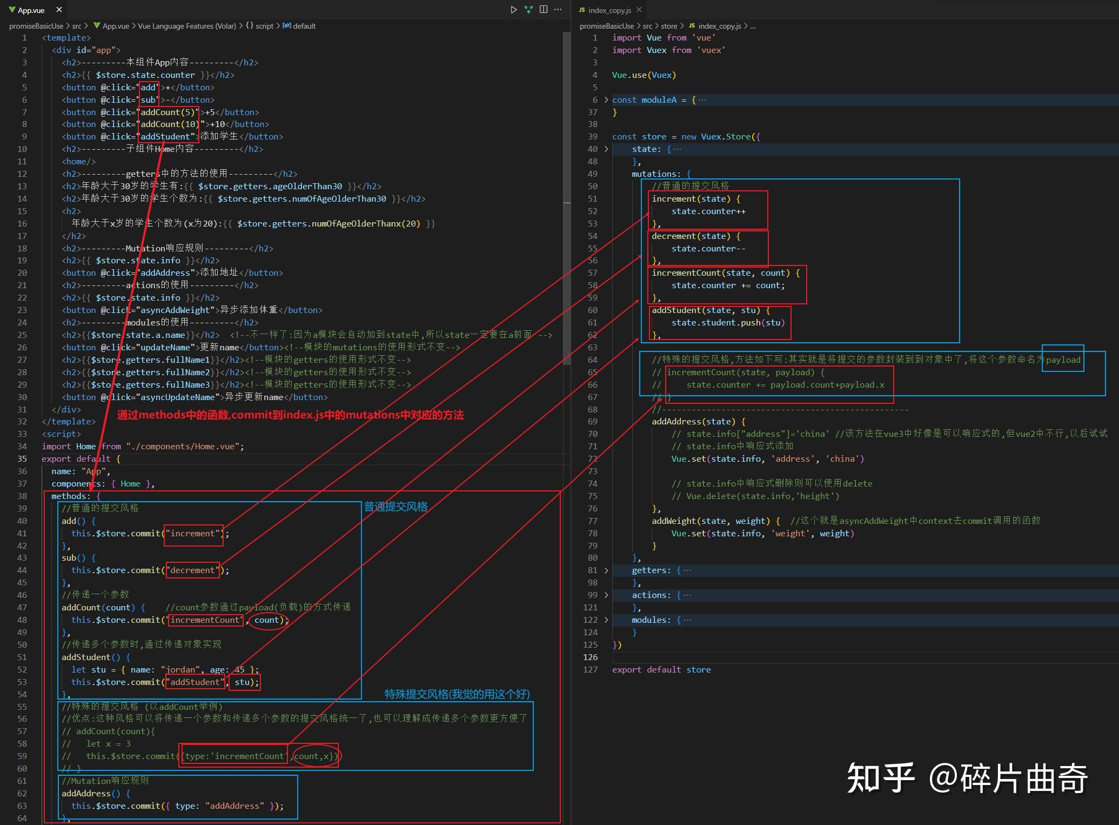The width and height of the screenshot is (1119, 825).
Task: Close the App.vue tab
Action: tap(59, 10)
